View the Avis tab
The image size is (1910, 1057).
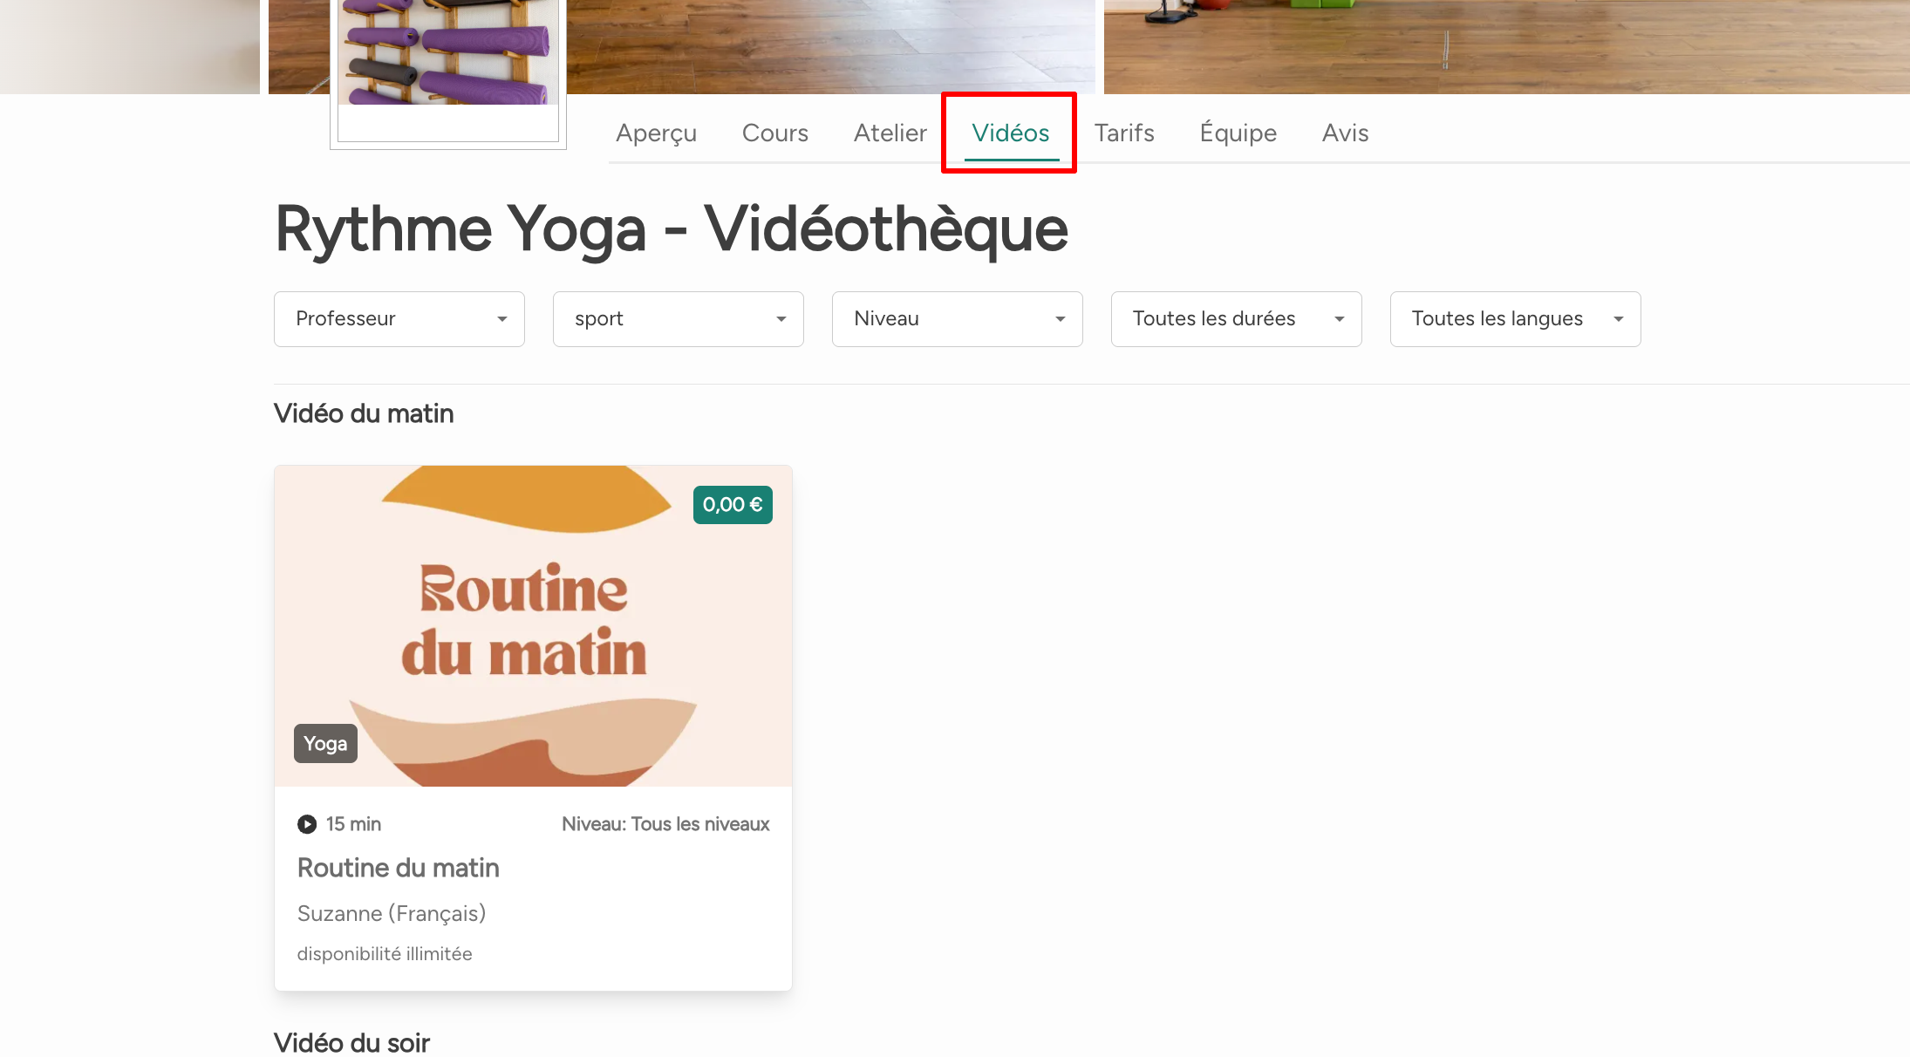1345,133
